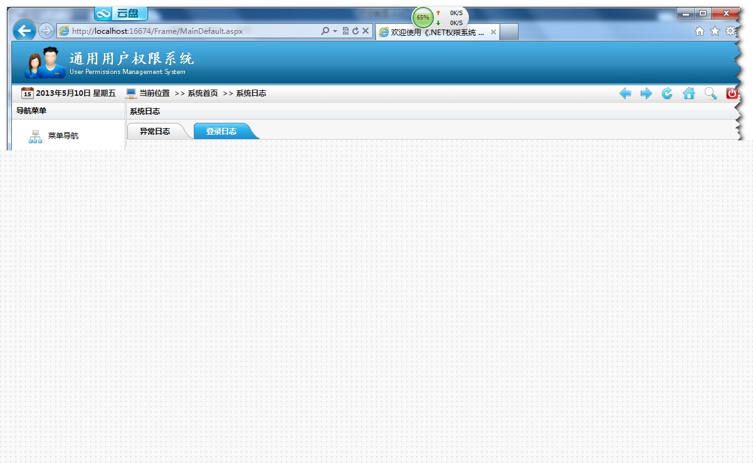Click the blue forward arrow in app toolbar
The width and height of the screenshot is (753, 463).
646,93
